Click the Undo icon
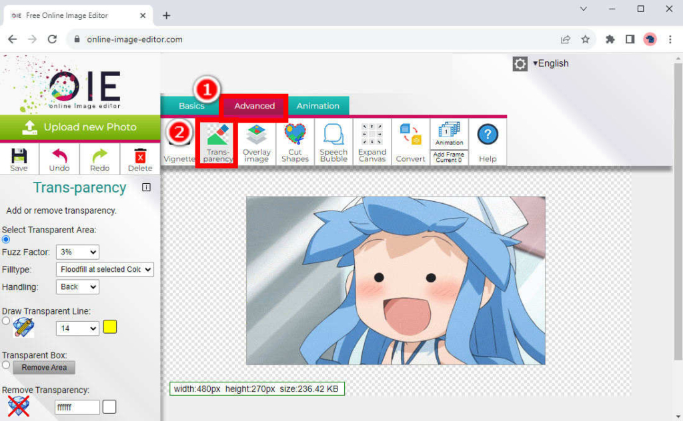This screenshot has width=683, height=421. (x=59, y=159)
